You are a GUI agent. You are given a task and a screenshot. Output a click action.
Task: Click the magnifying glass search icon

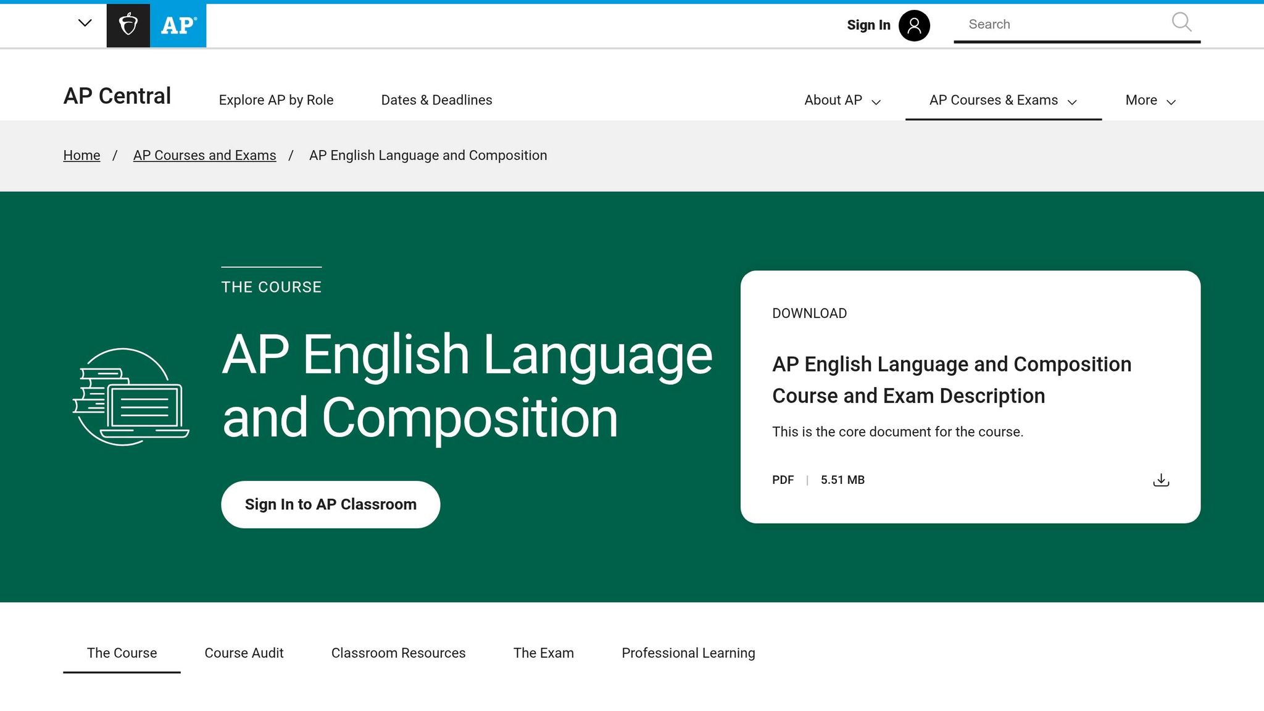click(x=1181, y=22)
